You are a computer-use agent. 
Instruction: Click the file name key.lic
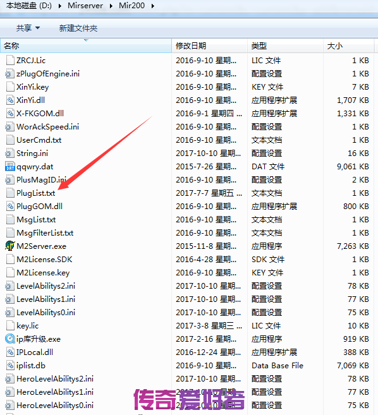coord(28,326)
